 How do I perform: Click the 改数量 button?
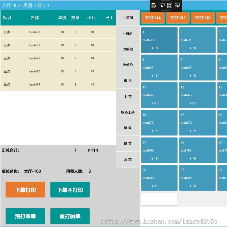[x=128, y=49]
